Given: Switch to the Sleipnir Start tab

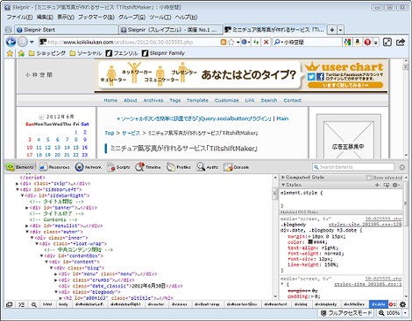Looking at the screenshot, I should click(x=67, y=30).
